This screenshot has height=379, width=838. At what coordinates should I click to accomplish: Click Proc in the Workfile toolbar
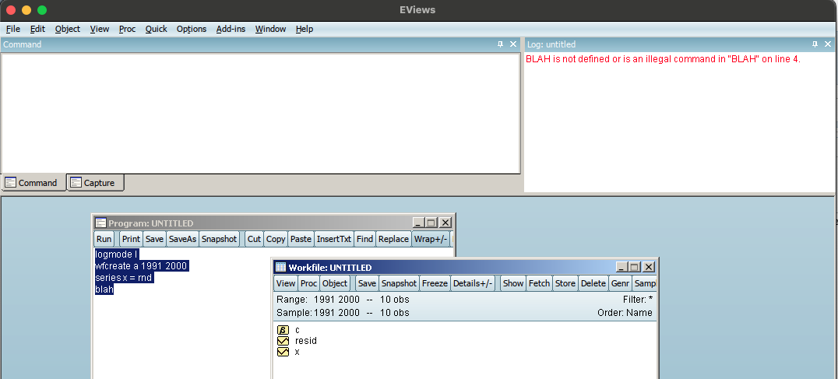[308, 283]
